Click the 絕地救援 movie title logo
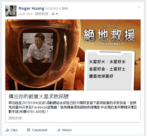147x136 pixels. click(109, 35)
